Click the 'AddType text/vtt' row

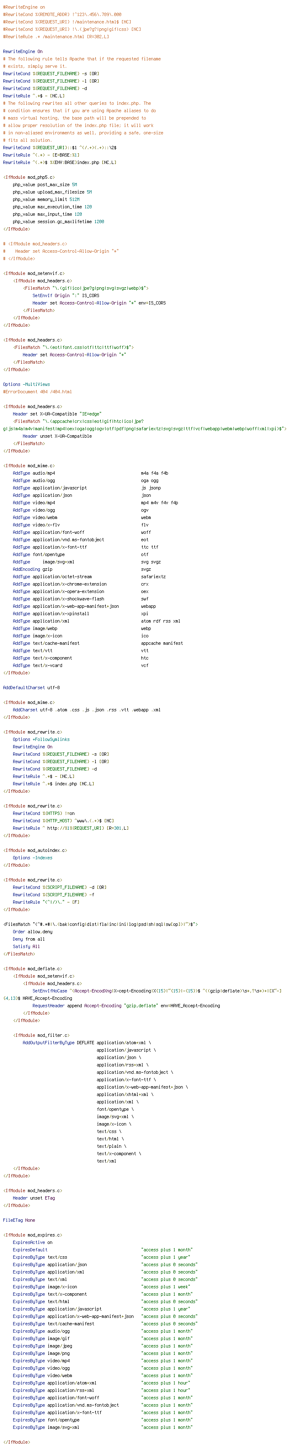(x=81, y=650)
